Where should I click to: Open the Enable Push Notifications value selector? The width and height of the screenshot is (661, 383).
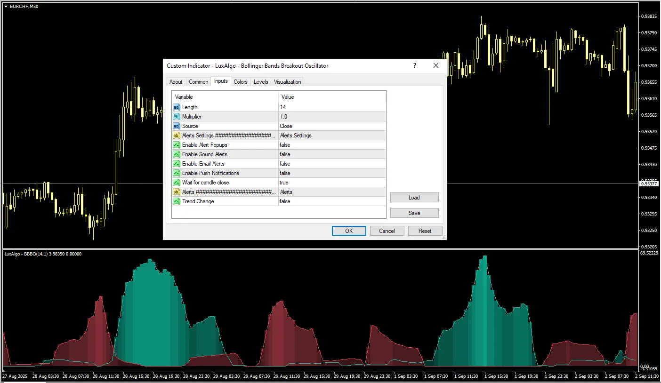330,173
